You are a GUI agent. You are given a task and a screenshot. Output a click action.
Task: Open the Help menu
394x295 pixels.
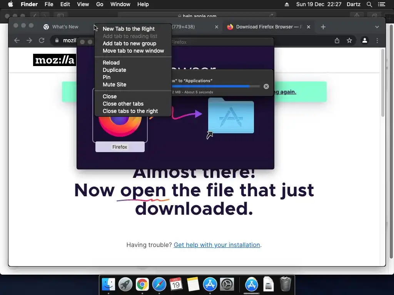pos(143,4)
